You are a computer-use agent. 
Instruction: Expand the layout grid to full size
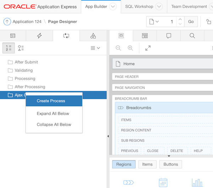click(x=148, y=48)
